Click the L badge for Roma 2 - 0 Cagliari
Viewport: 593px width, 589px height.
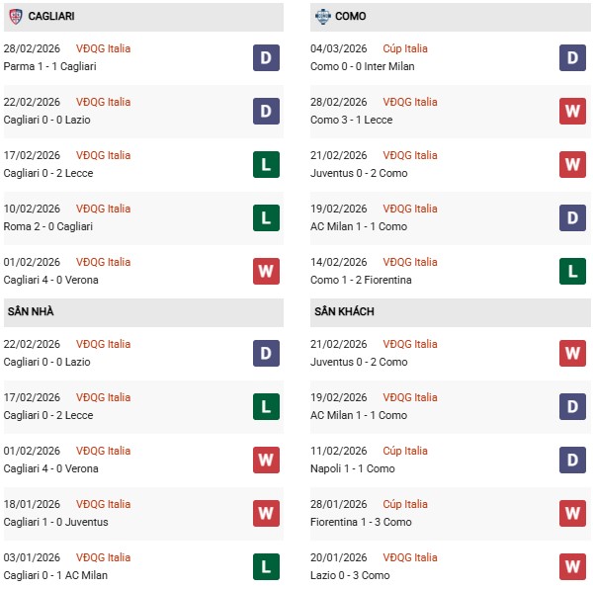[x=266, y=217]
